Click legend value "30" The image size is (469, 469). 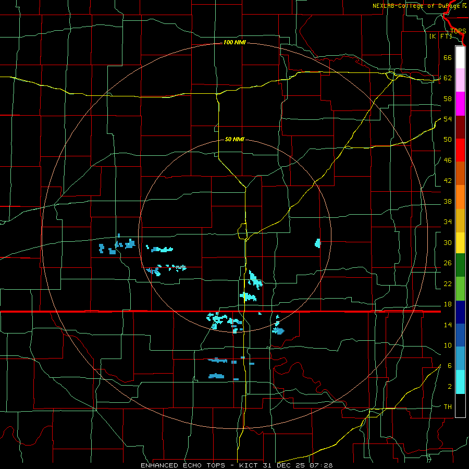448,242
